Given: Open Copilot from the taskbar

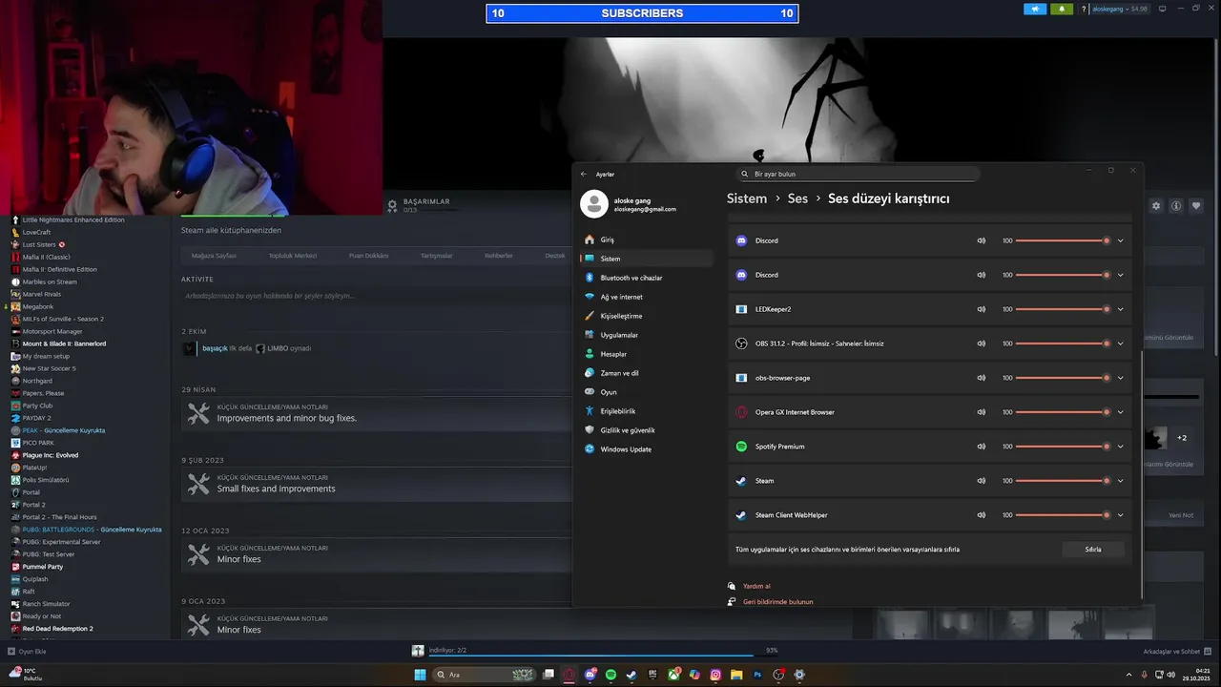Looking at the screenshot, I should 694,675.
